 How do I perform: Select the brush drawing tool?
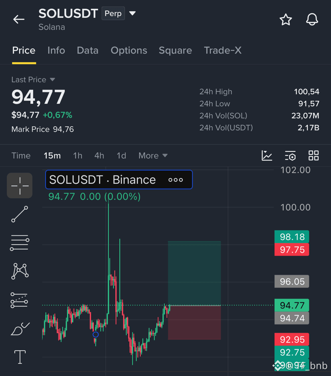click(x=20, y=329)
